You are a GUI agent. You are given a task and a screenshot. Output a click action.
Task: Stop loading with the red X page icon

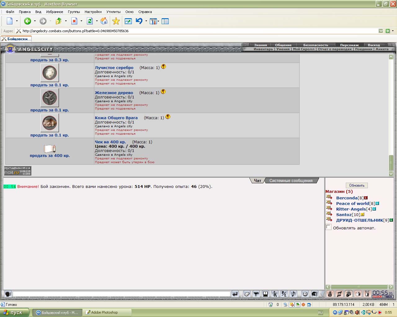coord(74,21)
